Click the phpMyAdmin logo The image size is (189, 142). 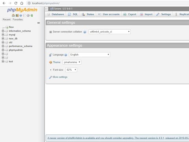click(x=22, y=10)
